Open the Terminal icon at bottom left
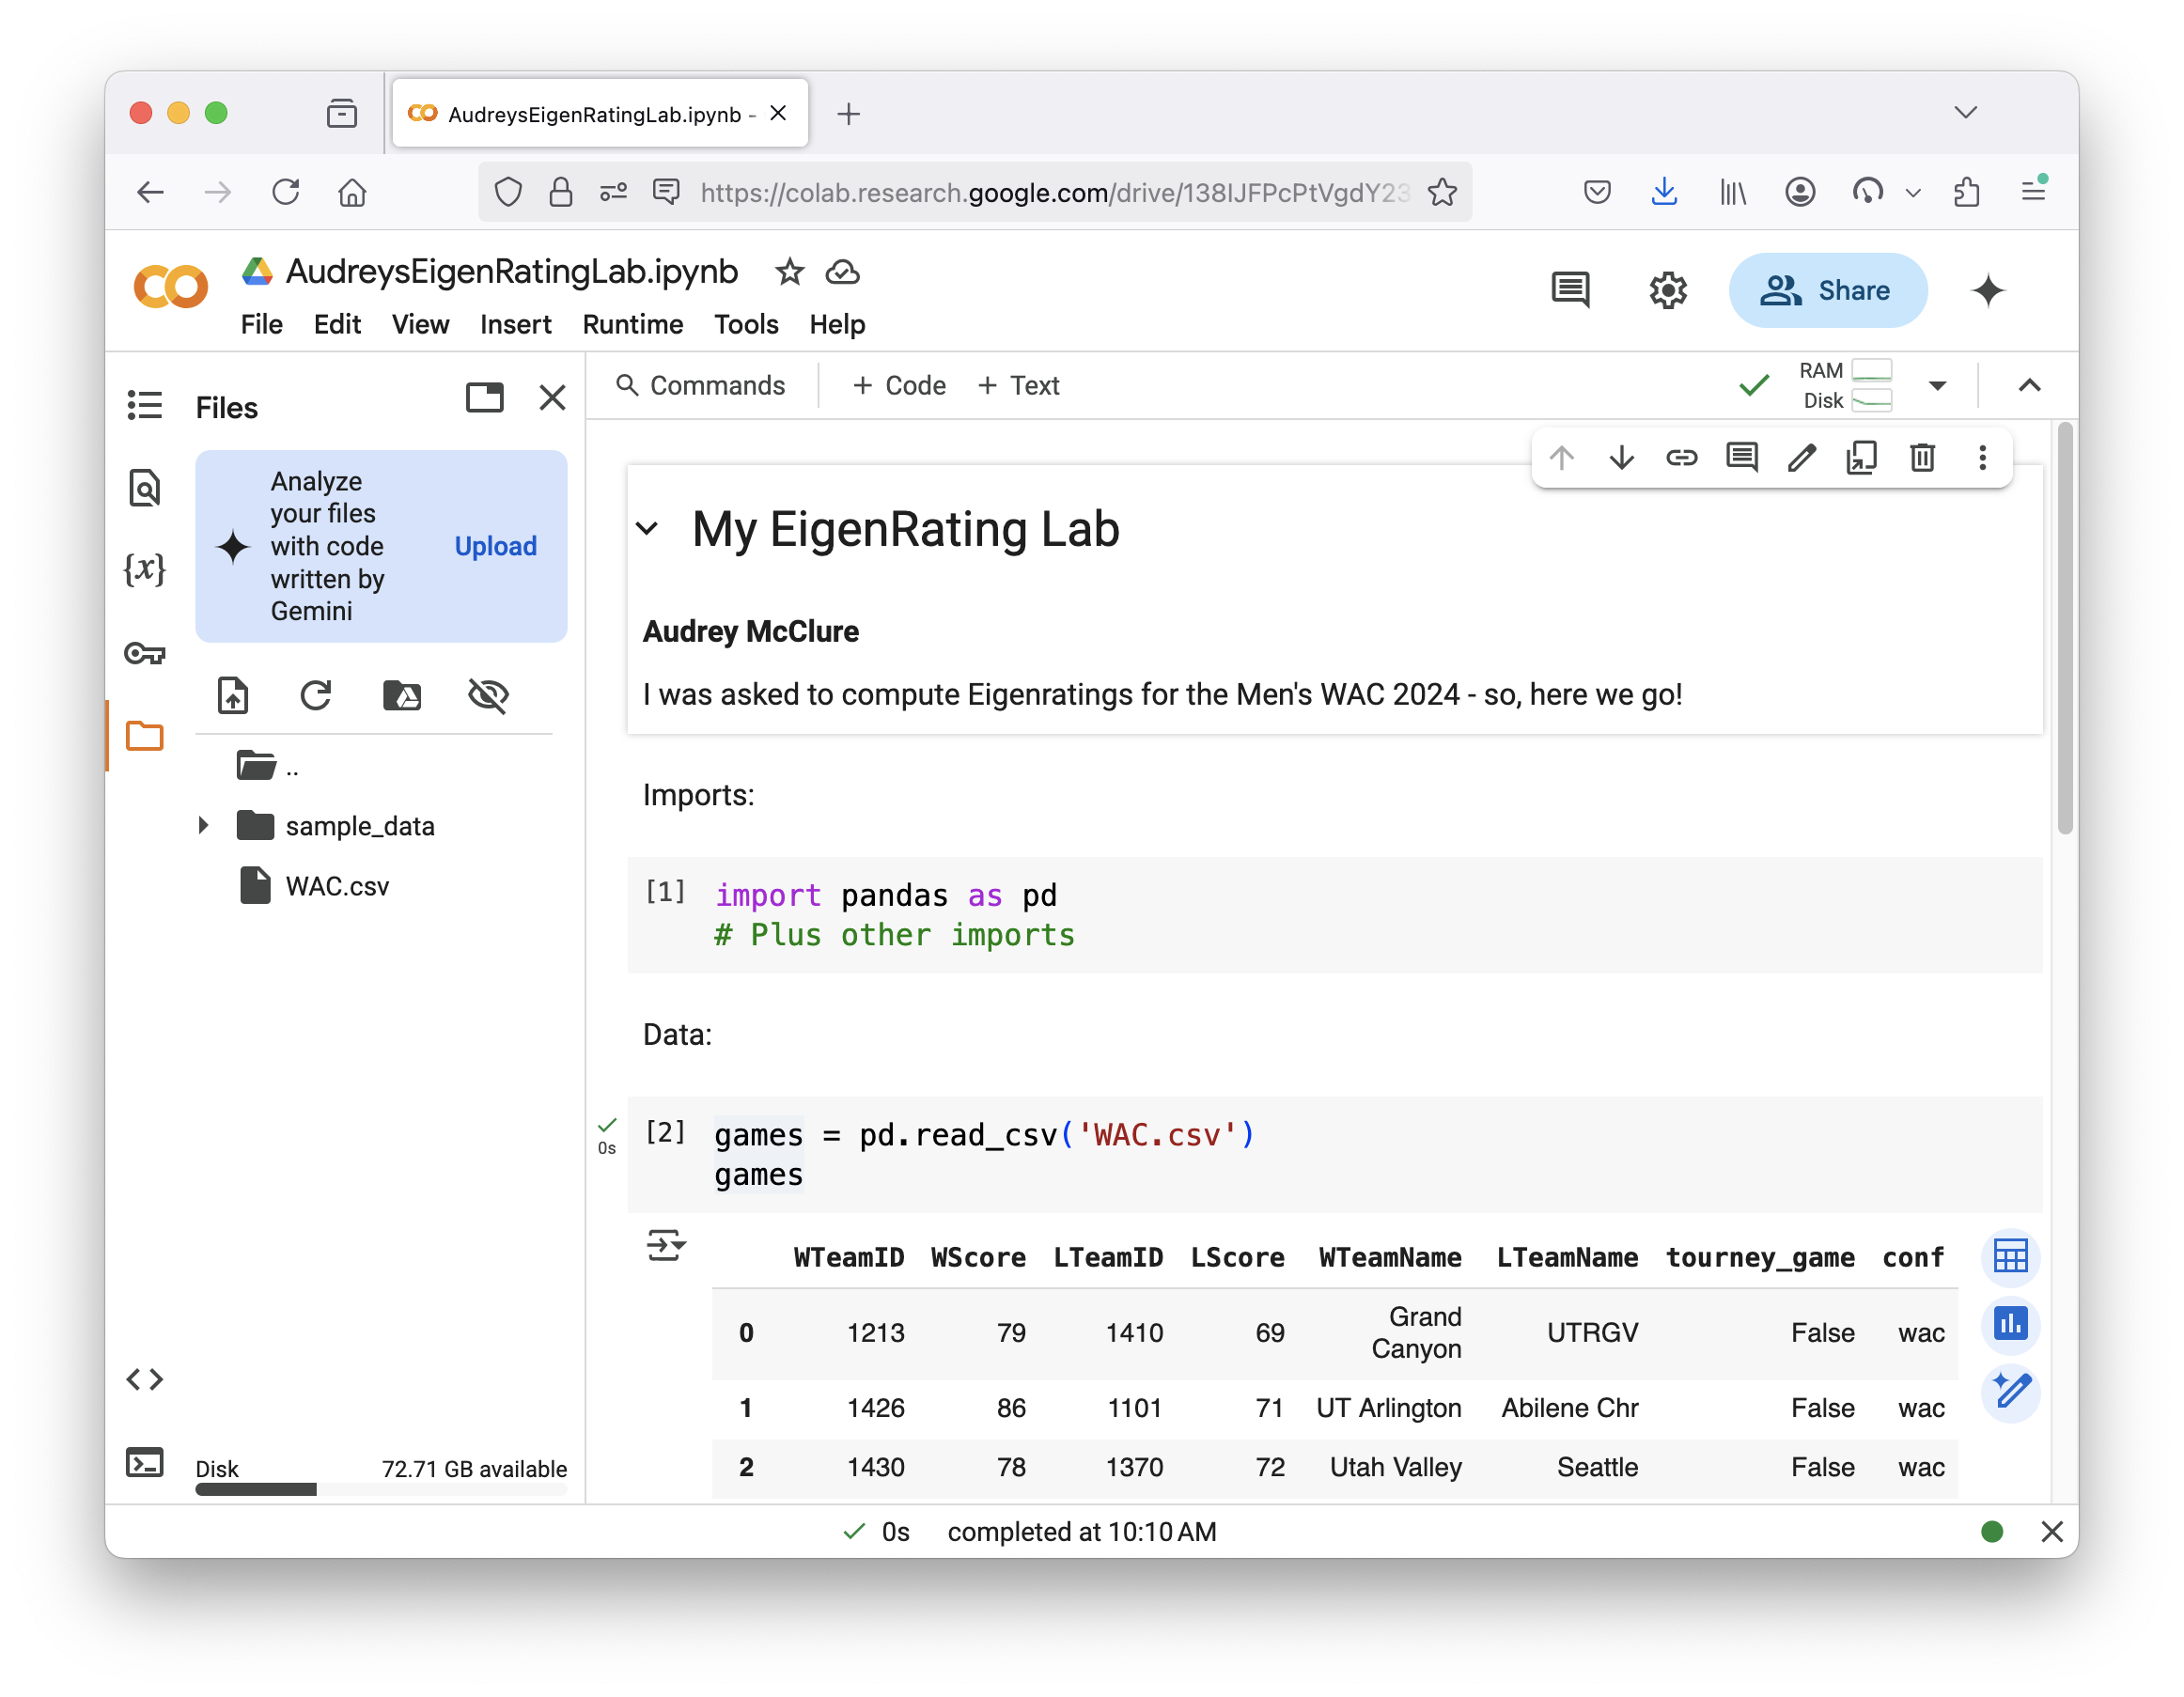 coord(144,1463)
